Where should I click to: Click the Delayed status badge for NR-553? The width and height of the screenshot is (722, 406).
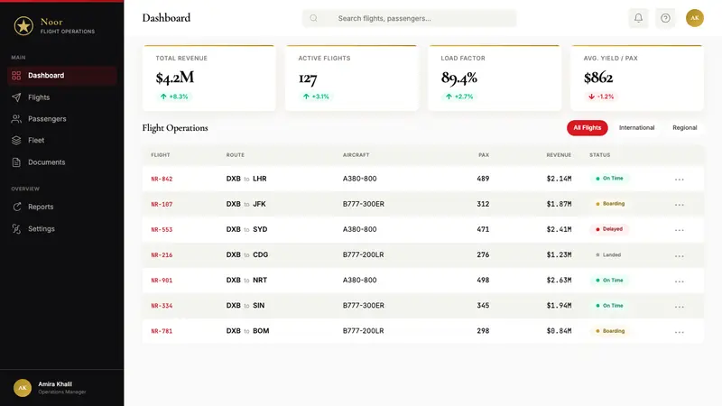coord(609,229)
